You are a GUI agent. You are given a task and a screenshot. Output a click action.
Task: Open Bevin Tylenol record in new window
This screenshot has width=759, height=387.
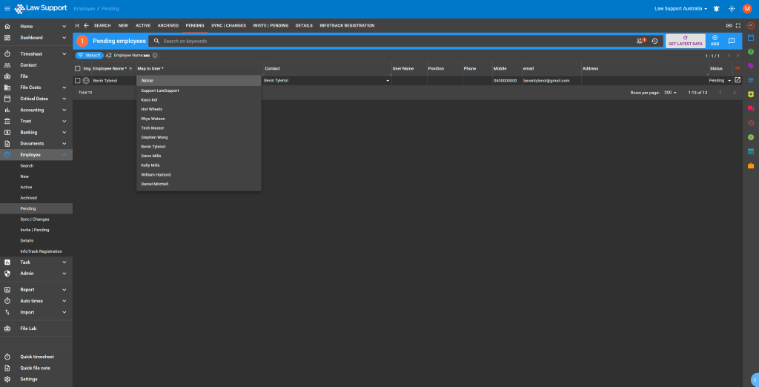point(737,80)
